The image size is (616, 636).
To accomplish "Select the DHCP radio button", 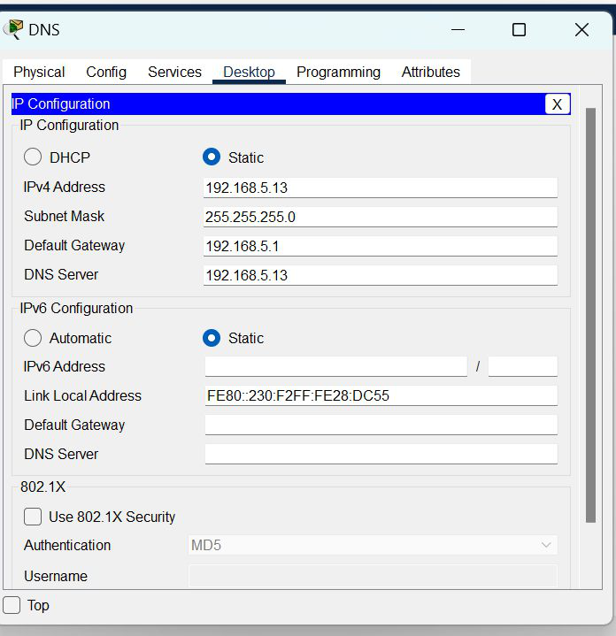I will 33,157.
